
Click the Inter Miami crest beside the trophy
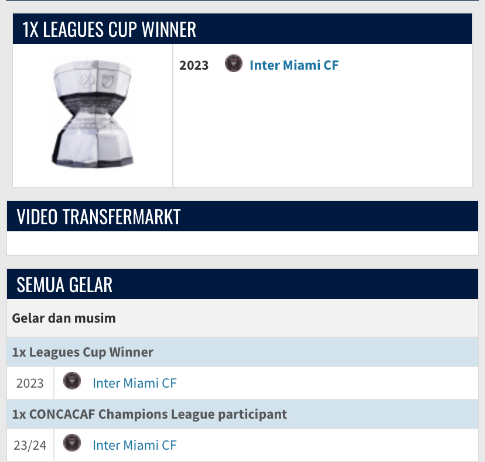(x=234, y=63)
